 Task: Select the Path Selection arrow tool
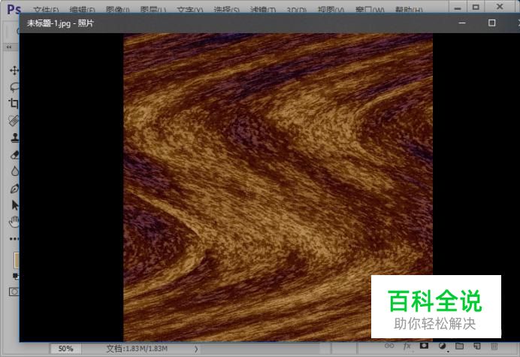pos(14,205)
